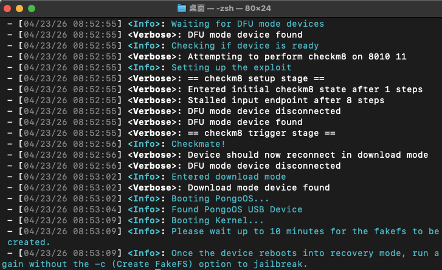Click the "== checkm8 setup stage ==" text

255,78
